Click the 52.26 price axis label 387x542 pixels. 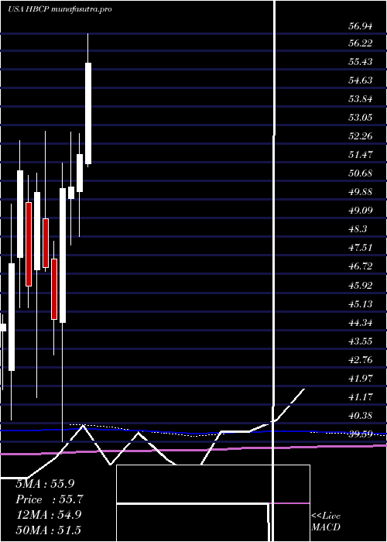pos(361,135)
